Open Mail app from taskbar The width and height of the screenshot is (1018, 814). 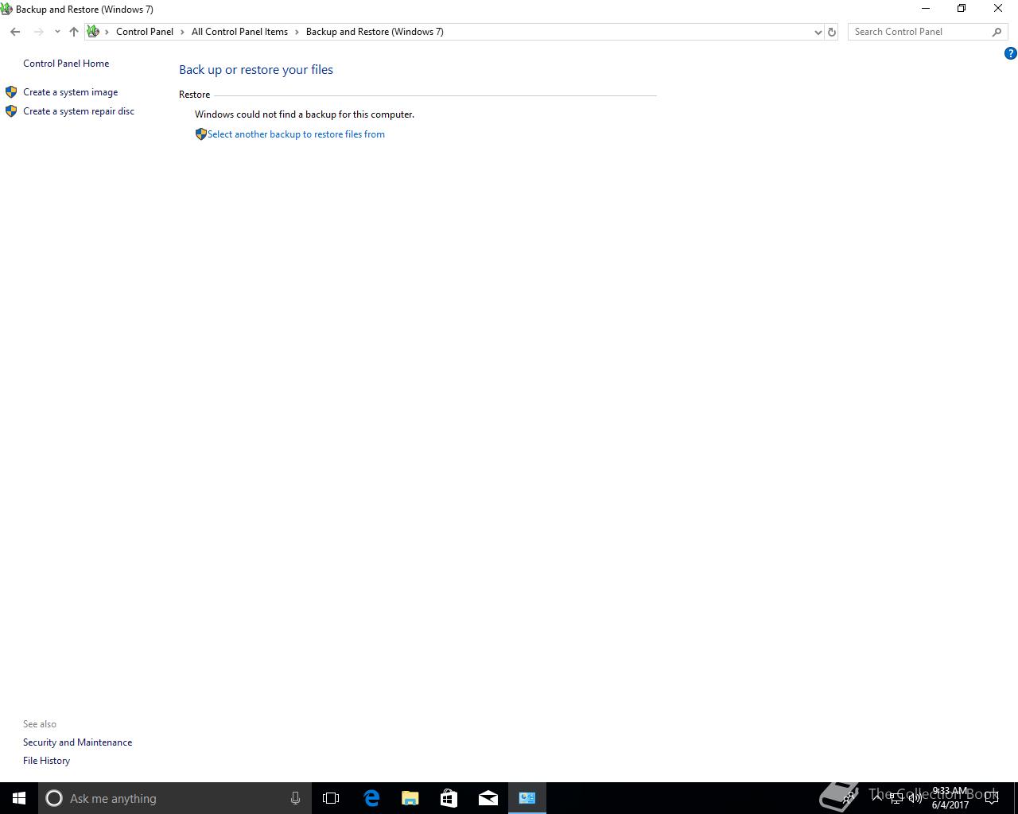tap(488, 798)
